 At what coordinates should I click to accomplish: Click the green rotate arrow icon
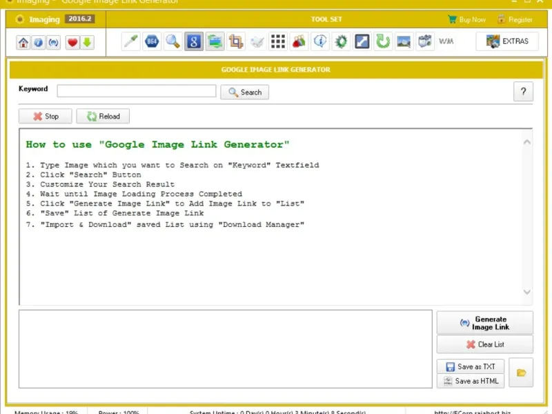coord(383,42)
